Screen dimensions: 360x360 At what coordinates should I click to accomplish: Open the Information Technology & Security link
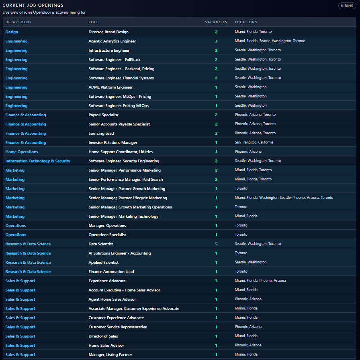(38, 161)
